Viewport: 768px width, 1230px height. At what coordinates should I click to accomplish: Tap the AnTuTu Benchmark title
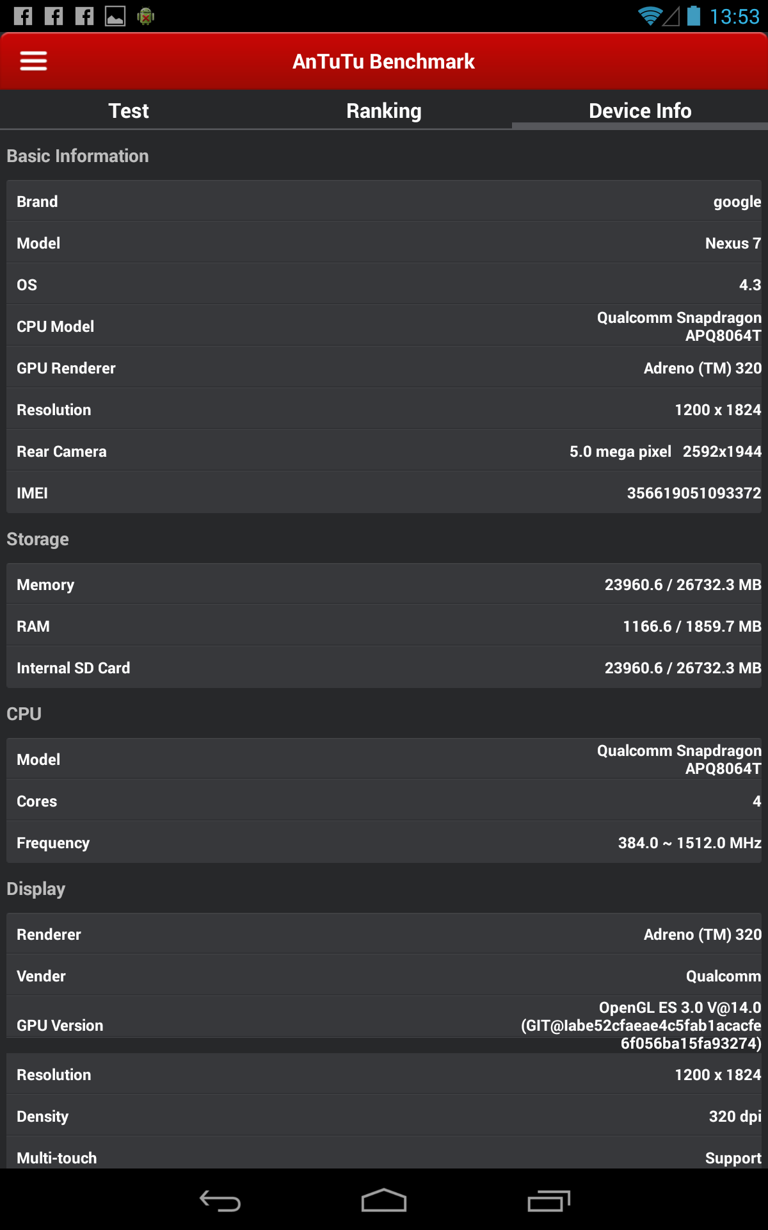[384, 61]
